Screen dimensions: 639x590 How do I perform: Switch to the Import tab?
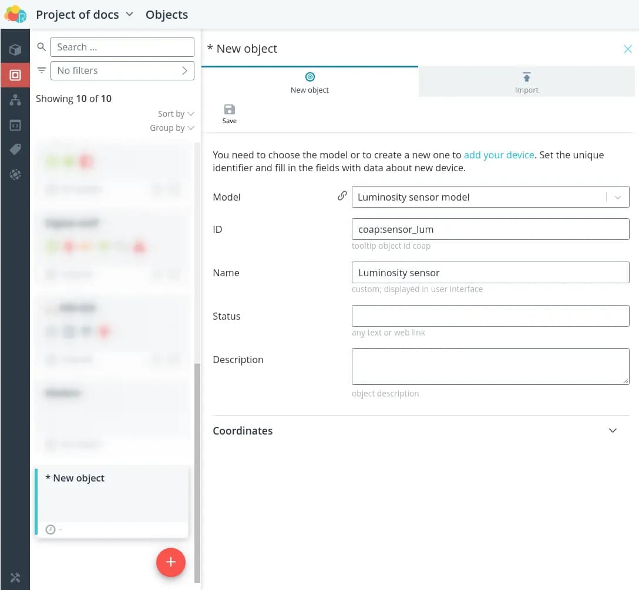(526, 82)
